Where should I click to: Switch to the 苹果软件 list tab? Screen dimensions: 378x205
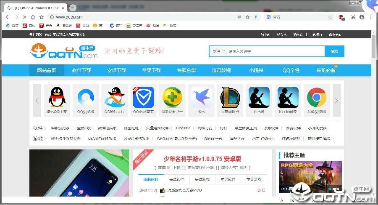point(228,179)
